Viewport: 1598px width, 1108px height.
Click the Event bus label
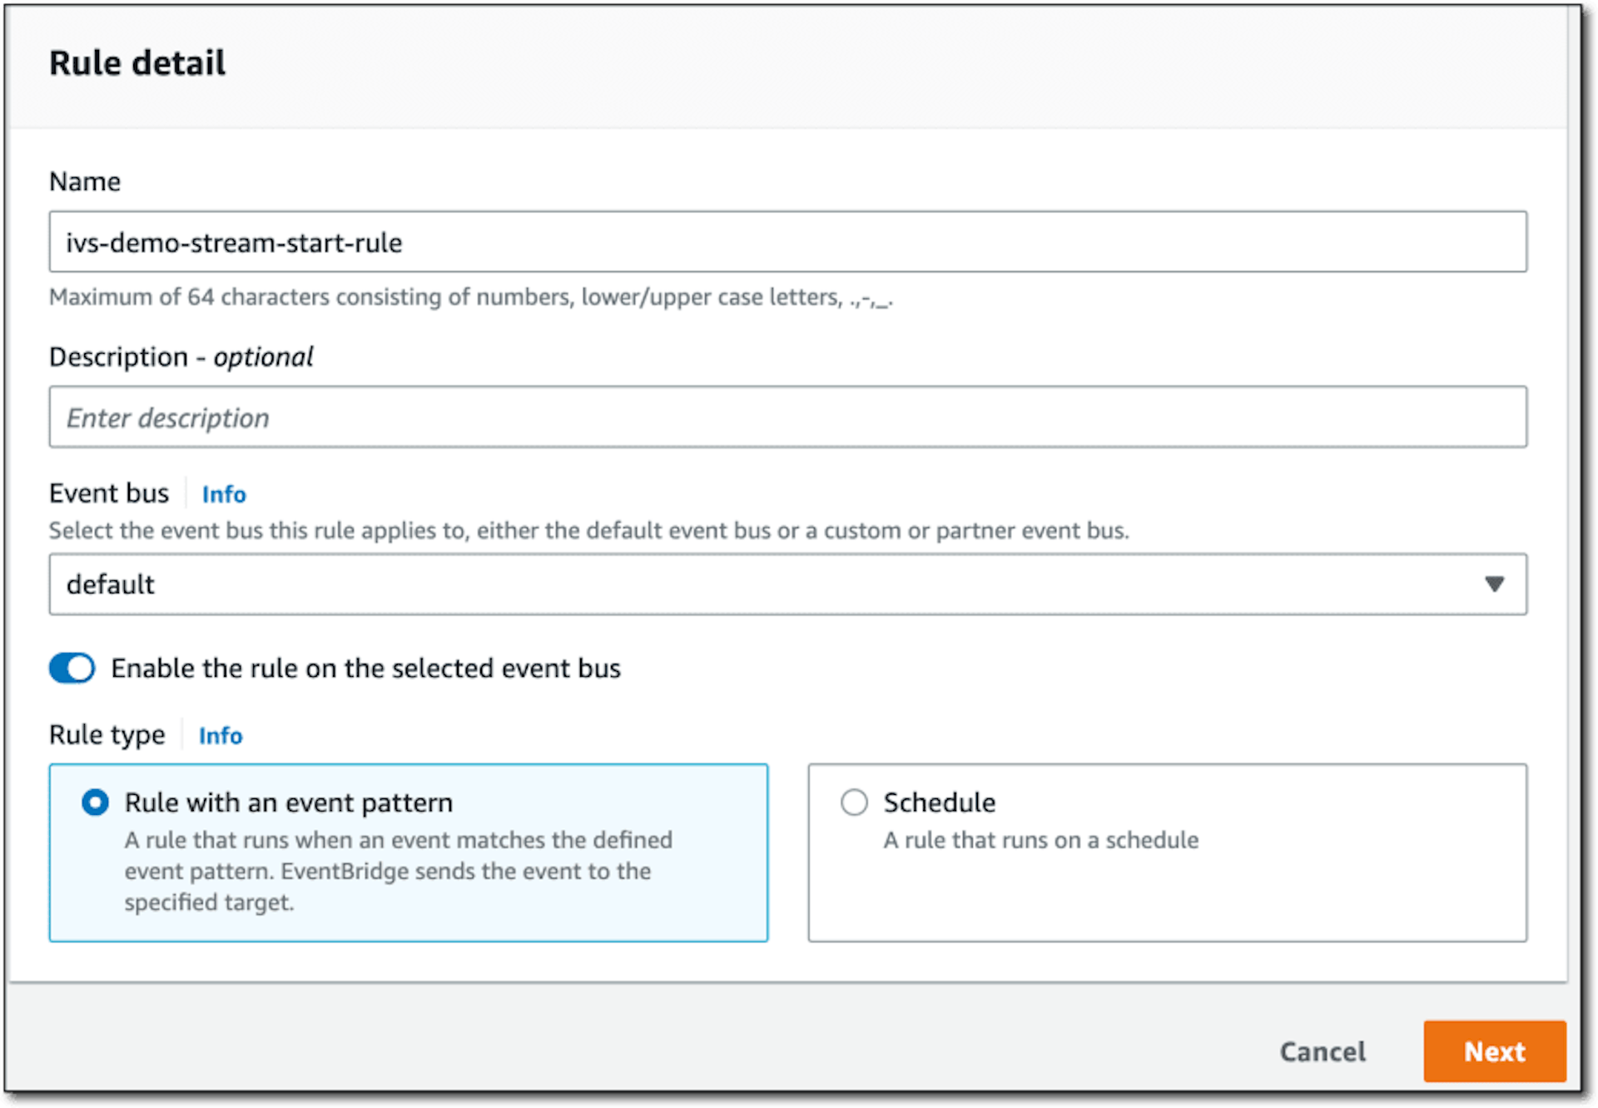[x=109, y=494]
